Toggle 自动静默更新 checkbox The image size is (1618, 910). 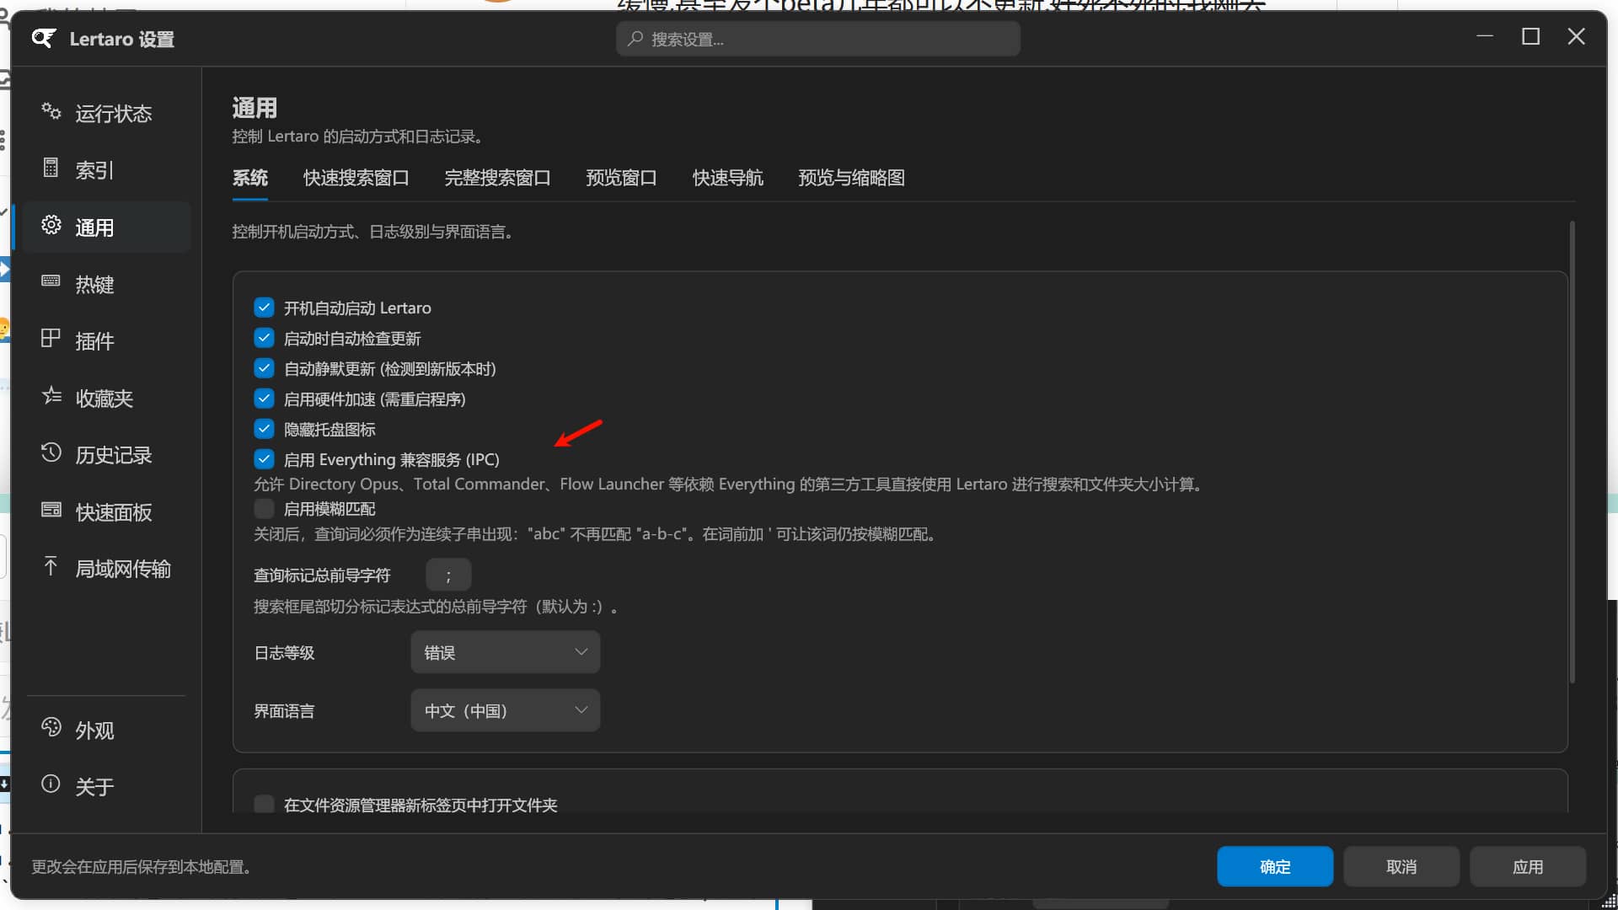point(264,368)
